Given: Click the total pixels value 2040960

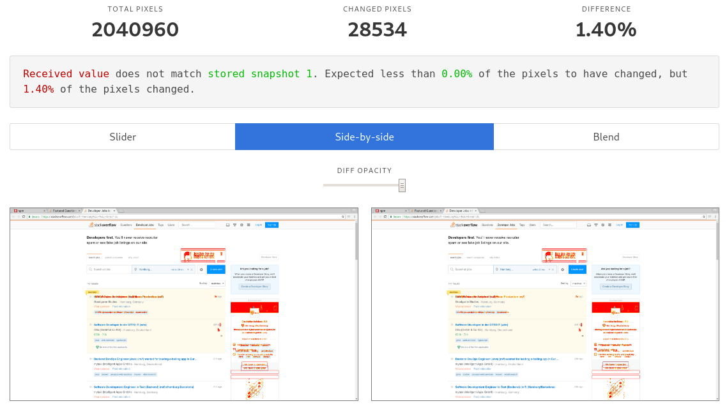Looking at the screenshot, I should pos(135,30).
